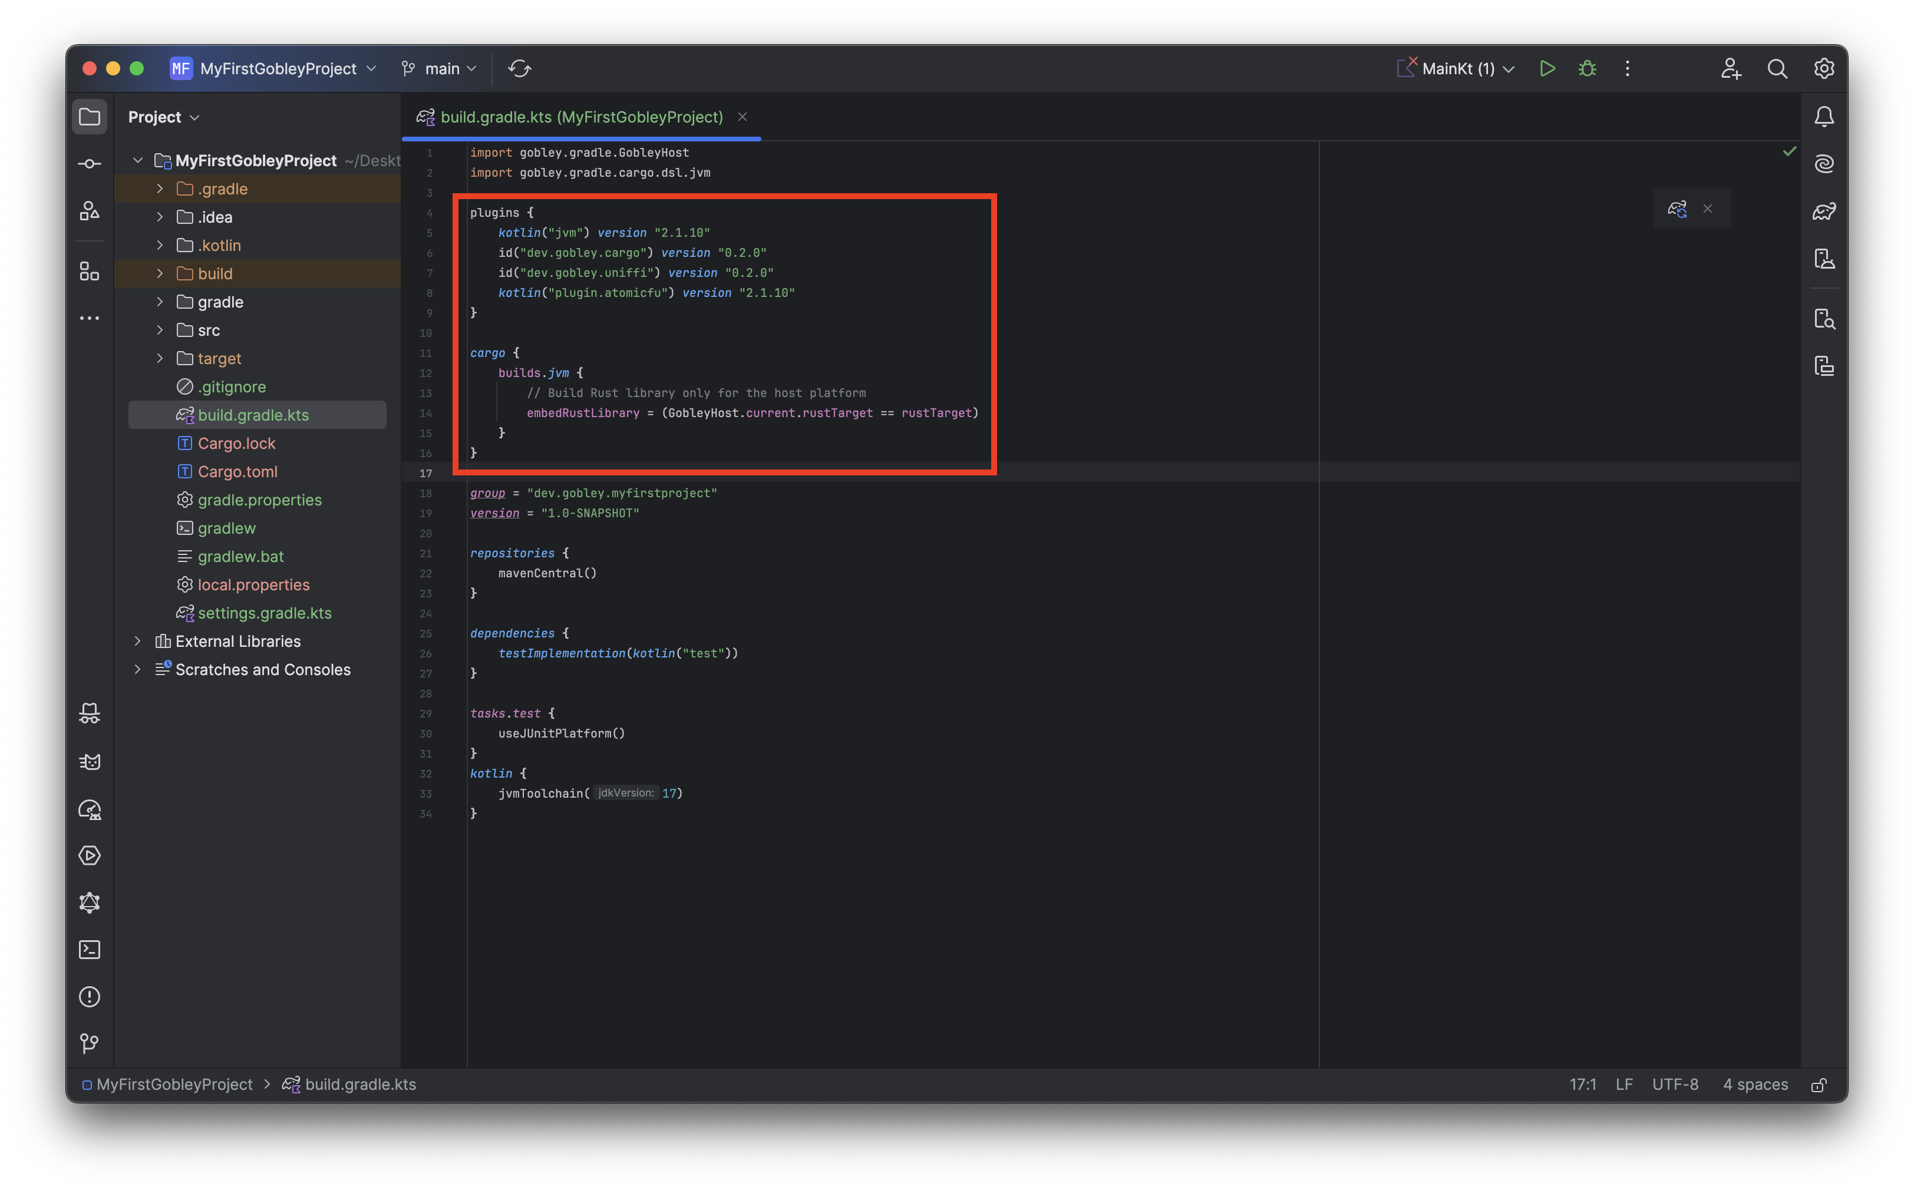This screenshot has width=1914, height=1190.
Task: Open the AI Assistant spiral icon
Action: [1823, 164]
